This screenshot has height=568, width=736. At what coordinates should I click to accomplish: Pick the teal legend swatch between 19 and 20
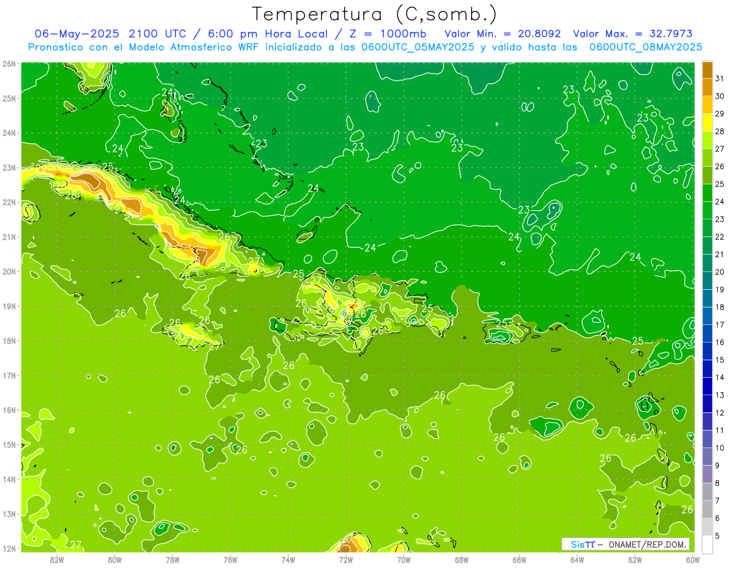click(x=707, y=281)
